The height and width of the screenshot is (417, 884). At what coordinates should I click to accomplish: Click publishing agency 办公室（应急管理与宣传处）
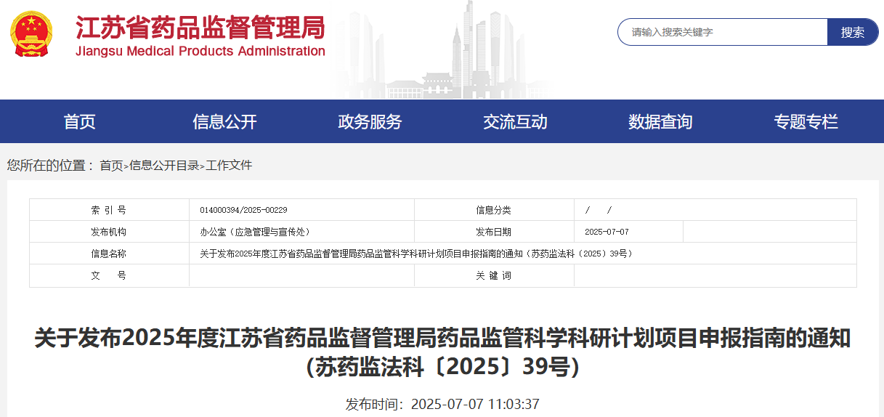click(255, 232)
